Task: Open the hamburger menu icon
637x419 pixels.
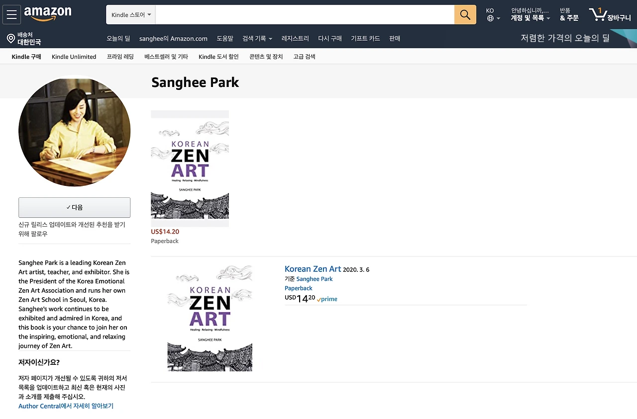Action: [11, 14]
